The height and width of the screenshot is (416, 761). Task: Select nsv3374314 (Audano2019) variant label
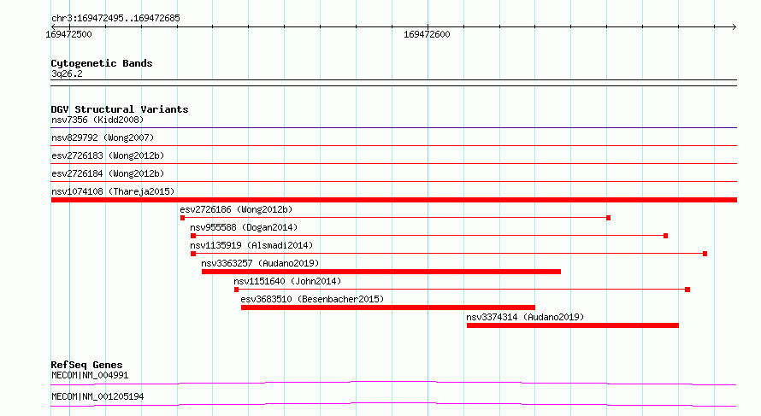coord(525,317)
